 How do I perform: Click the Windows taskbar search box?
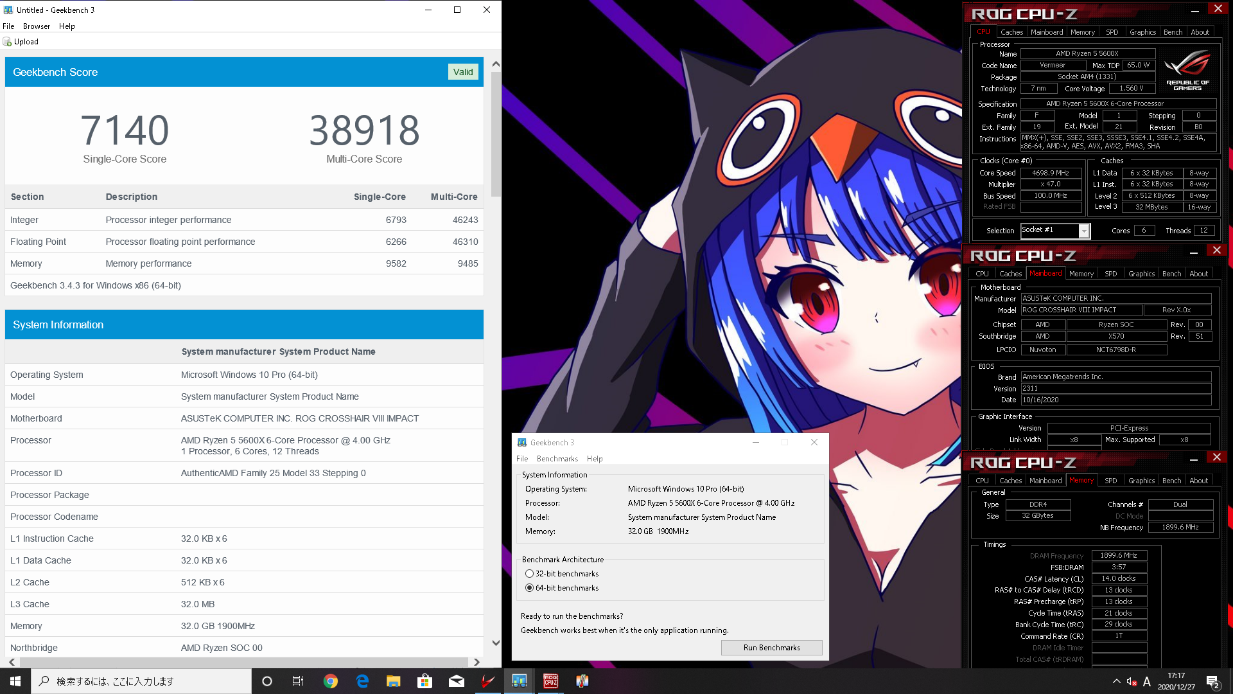pos(141,681)
